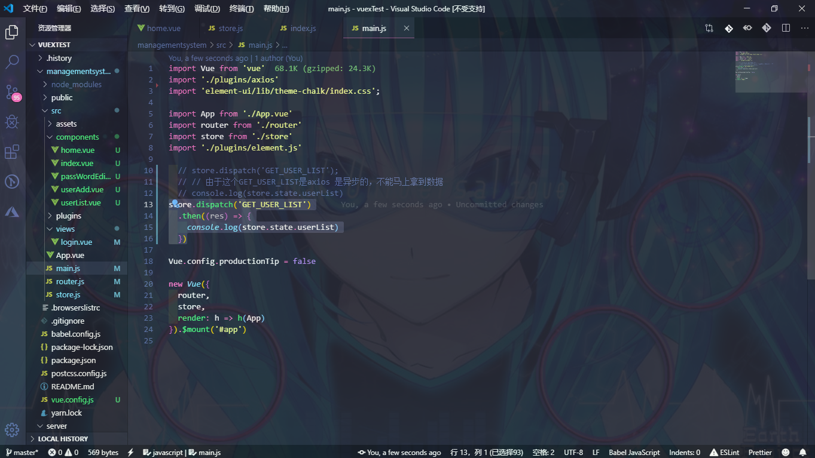
Task: Click the compare changes icon in editor toolbar
Action: [709, 28]
